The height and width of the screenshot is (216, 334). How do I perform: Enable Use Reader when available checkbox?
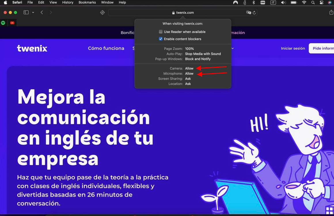(x=161, y=32)
